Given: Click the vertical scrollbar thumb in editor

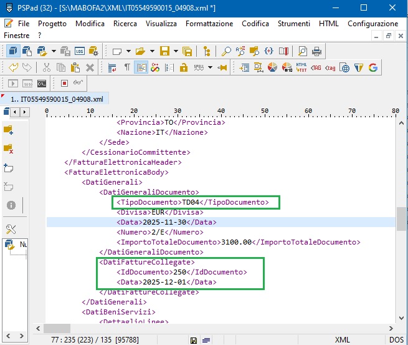Looking at the screenshot, I should point(401,219).
